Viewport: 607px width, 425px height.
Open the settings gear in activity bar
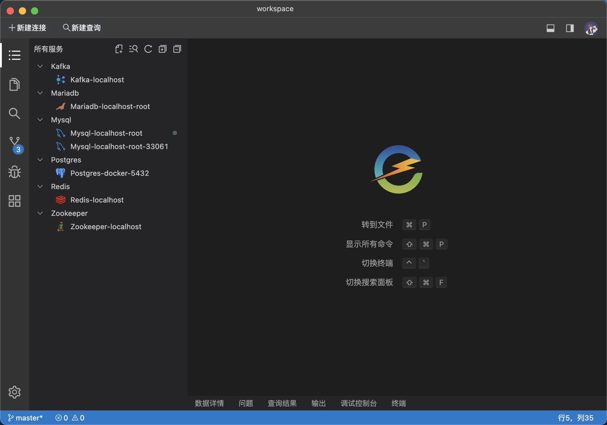(15, 392)
